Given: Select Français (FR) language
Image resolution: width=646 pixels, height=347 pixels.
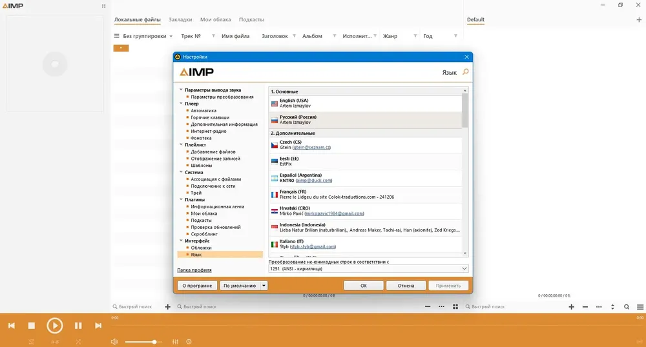Looking at the screenshot, I should pos(366,195).
